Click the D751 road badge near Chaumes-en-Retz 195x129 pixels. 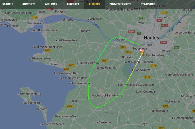tap(105, 61)
